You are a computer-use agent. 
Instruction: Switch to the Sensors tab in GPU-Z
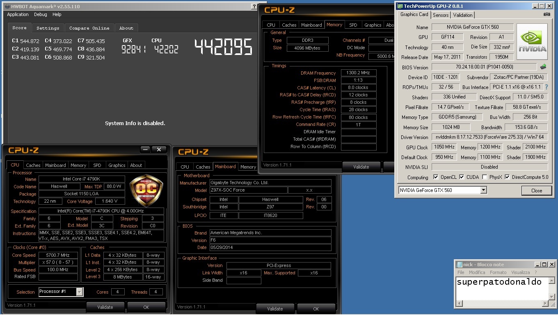(x=441, y=15)
